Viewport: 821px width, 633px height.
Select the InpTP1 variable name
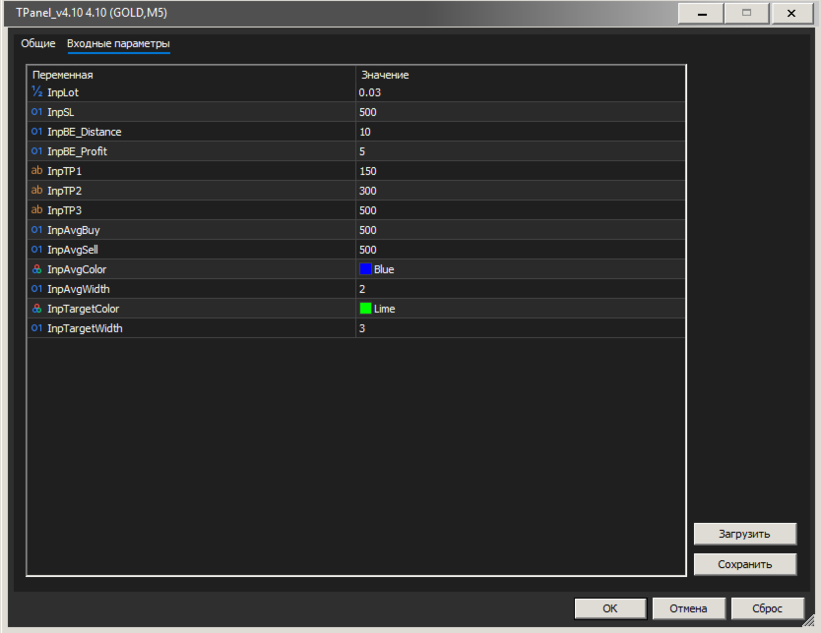click(x=64, y=171)
